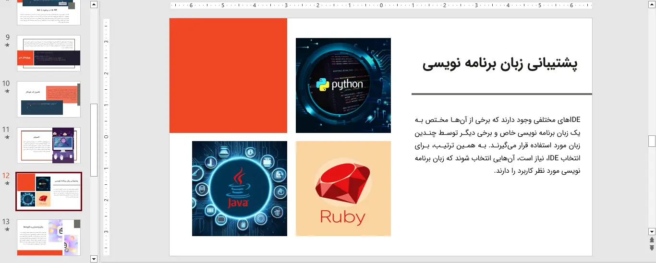The width and height of the screenshot is (656, 263).
Task: Click the slide title "پشتیبانی زبان برنامه نویسی"
Action: click(500, 64)
